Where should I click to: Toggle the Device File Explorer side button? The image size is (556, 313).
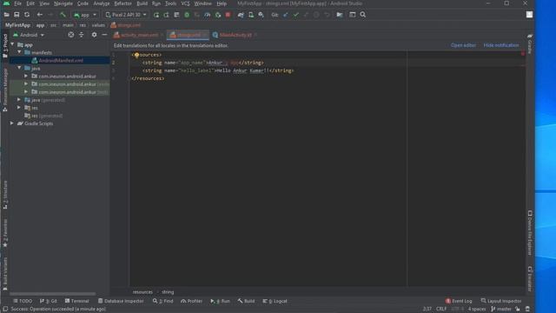pos(530,233)
